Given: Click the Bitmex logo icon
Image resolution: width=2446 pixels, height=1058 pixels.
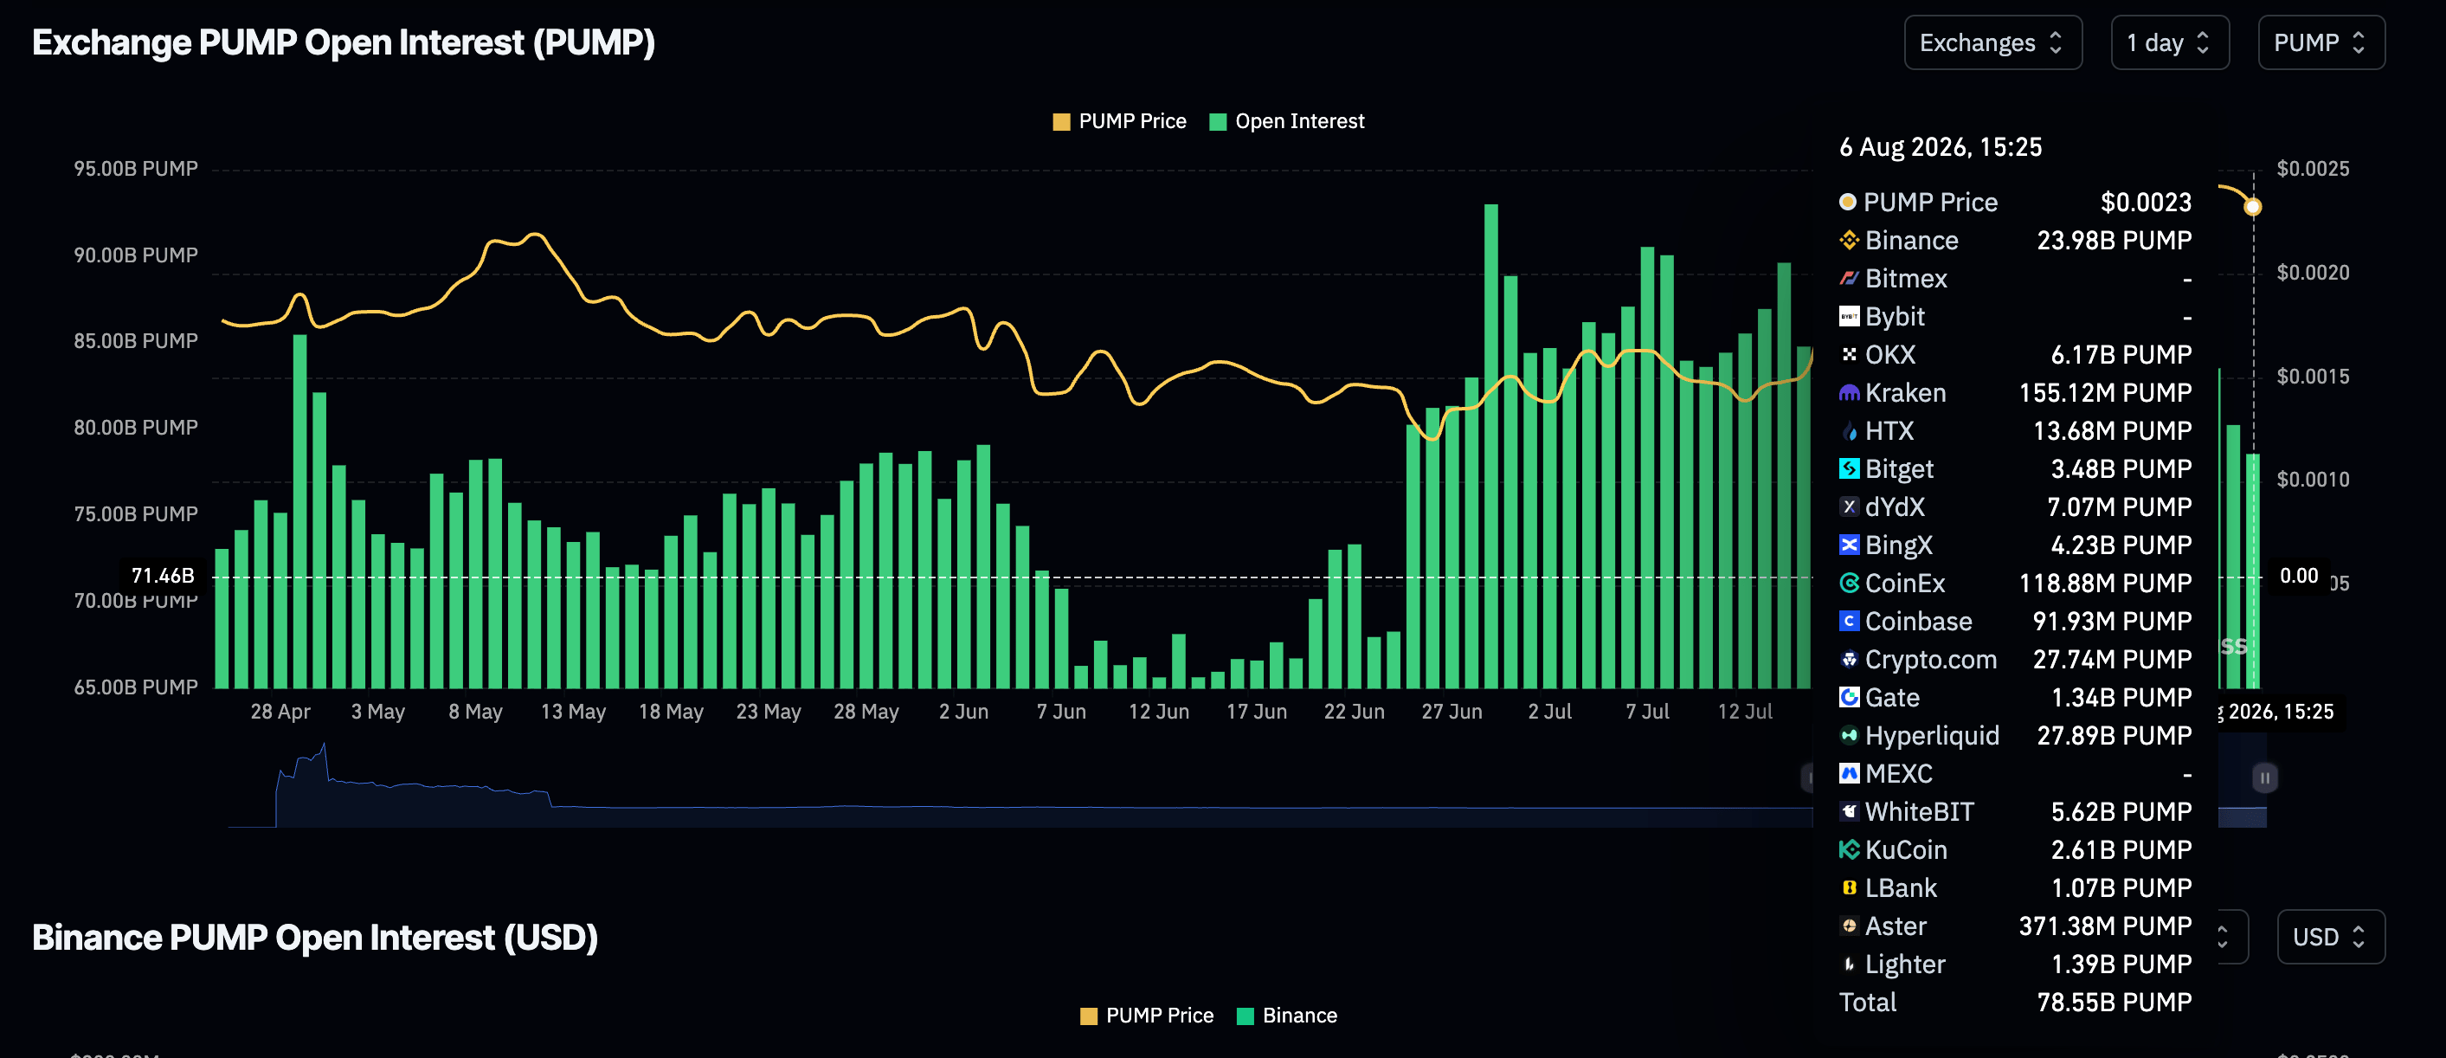Looking at the screenshot, I should coord(1849,278).
